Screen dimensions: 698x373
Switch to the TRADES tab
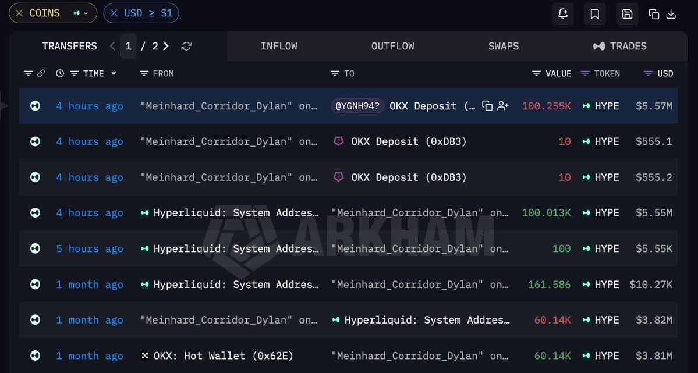[619, 47]
